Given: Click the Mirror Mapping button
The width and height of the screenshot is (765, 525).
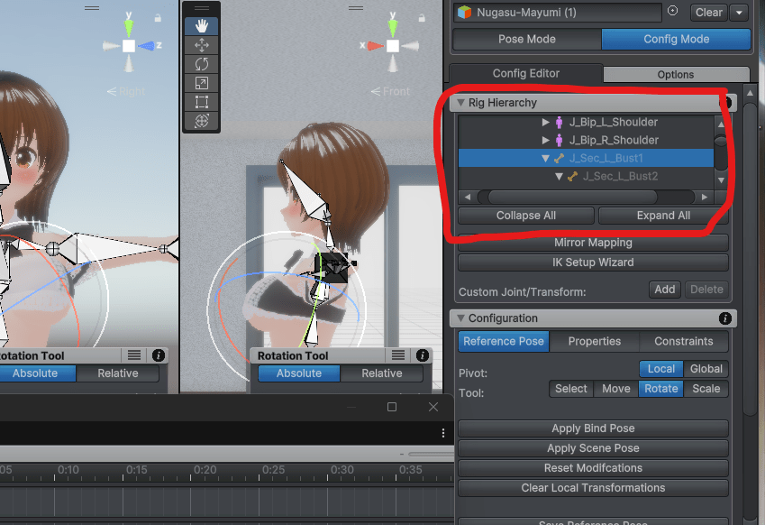Looking at the screenshot, I should pyautogui.click(x=592, y=243).
